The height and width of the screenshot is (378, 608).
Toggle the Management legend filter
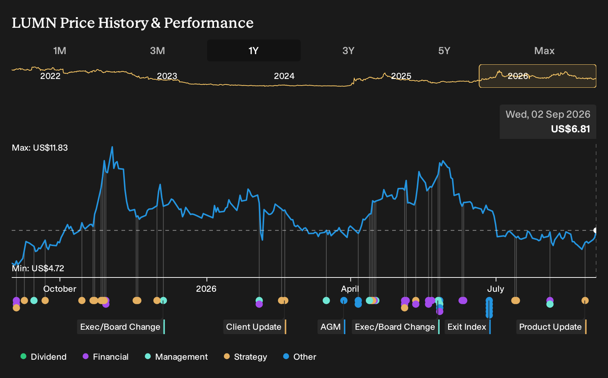(x=176, y=357)
